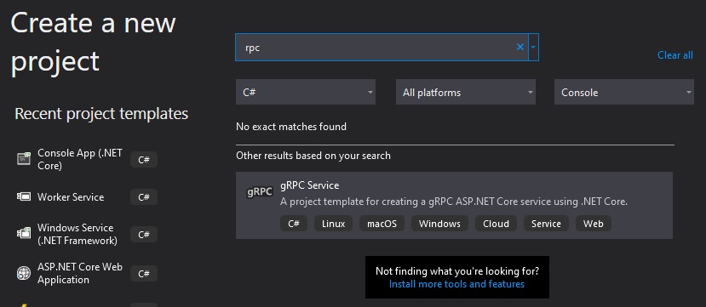Click the ASP.NET Core Web Application globe icon

[x=24, y=273]
